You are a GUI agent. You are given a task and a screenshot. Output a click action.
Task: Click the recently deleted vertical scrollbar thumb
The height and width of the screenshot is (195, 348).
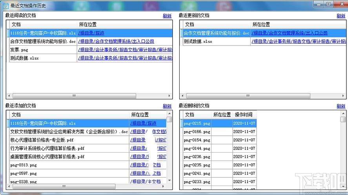(343, 119)
